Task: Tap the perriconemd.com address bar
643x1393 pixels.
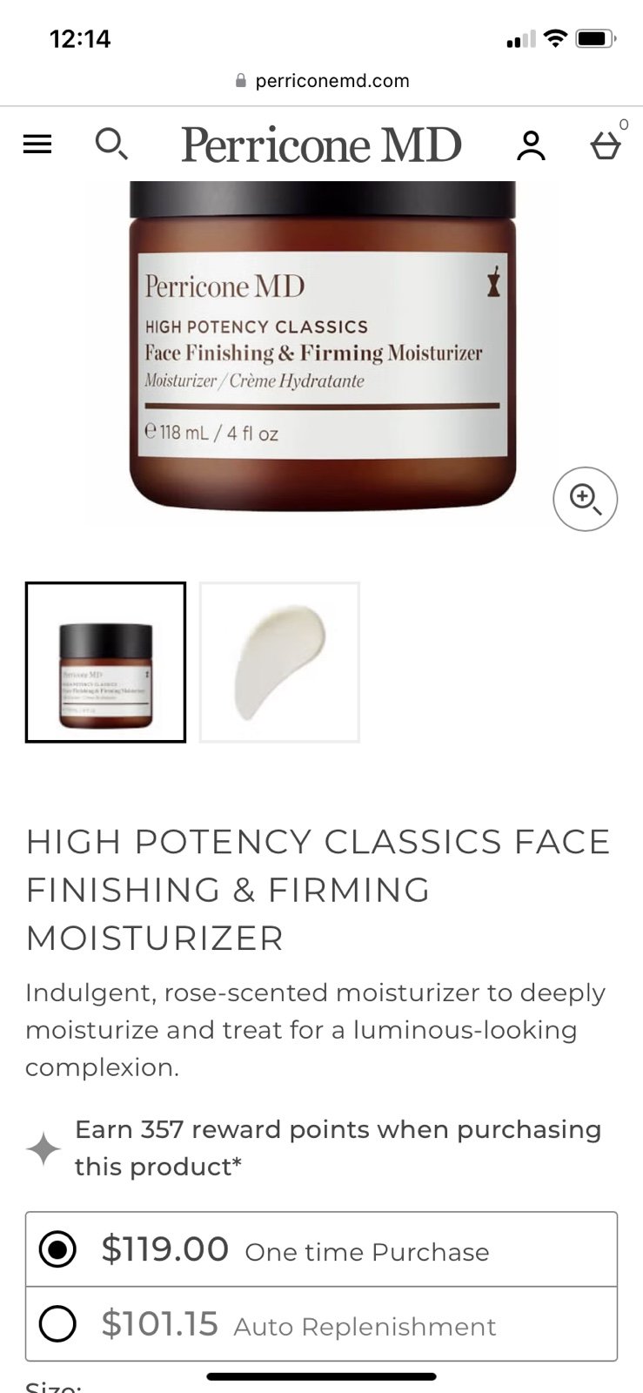Action: [x=322, y=81]
